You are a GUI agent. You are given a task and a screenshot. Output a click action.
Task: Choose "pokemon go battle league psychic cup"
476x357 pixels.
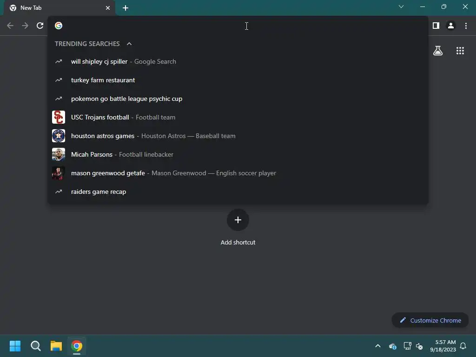click(x=238, y=99)
